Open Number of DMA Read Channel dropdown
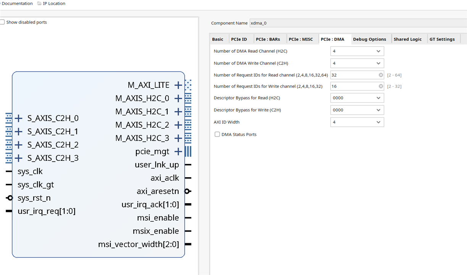 [357, 51]
